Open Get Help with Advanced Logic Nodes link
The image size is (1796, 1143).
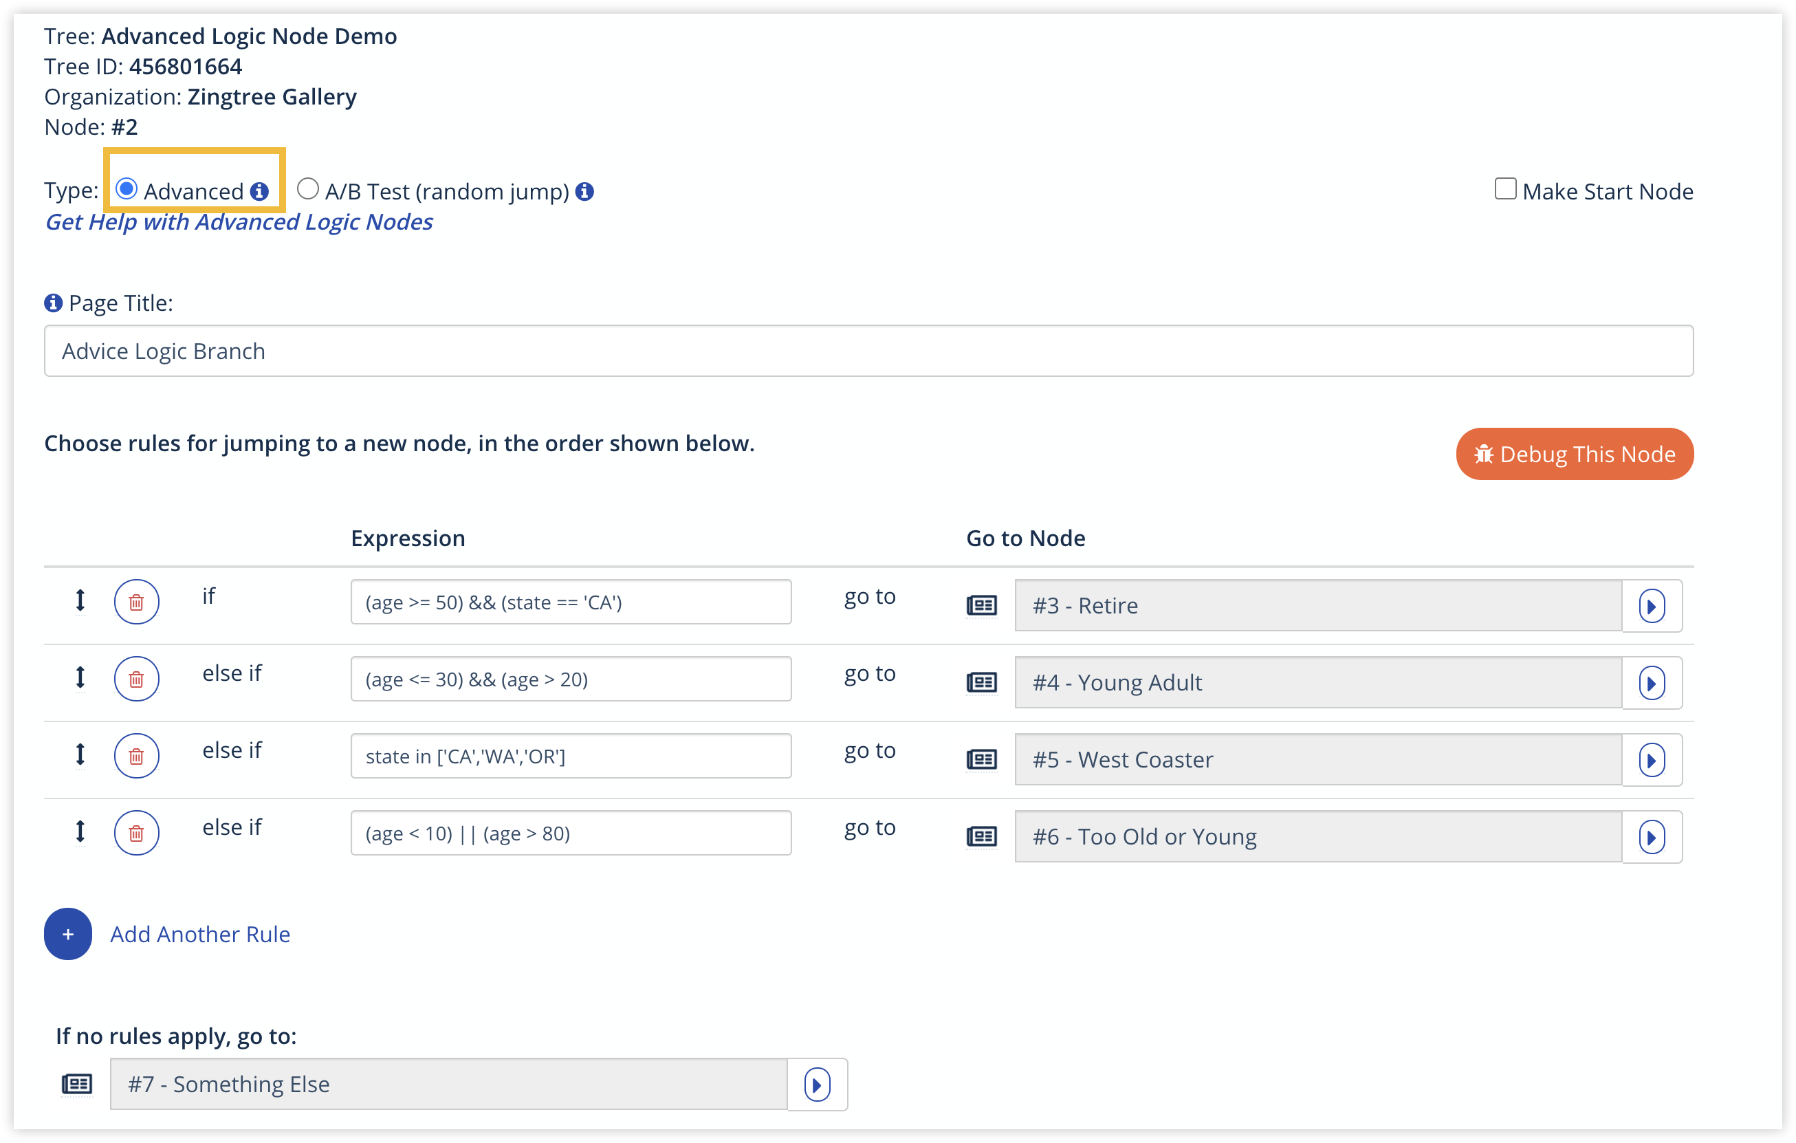239,222
